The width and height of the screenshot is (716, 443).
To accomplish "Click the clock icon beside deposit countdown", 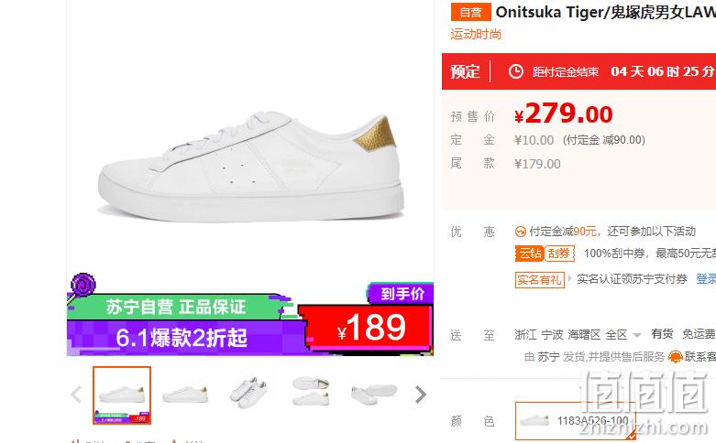I will [x=516, y=71].
